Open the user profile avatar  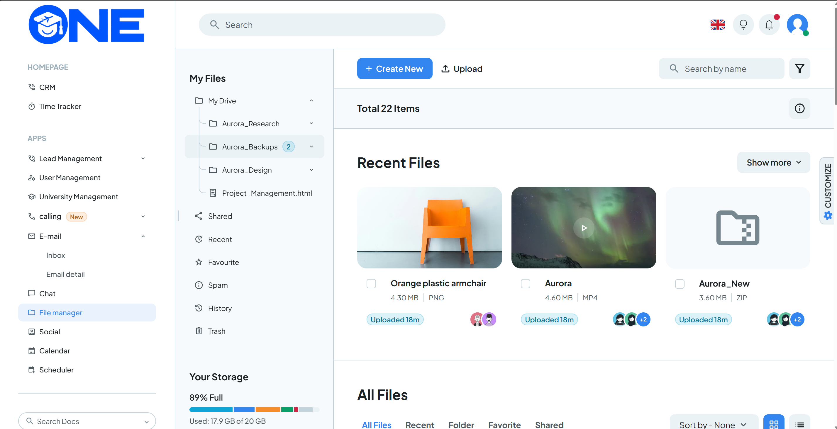click(x=797, y=25)
